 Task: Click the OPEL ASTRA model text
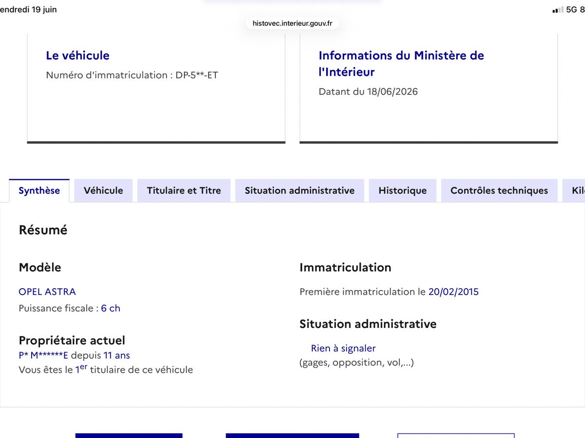(x=47, y=292)
